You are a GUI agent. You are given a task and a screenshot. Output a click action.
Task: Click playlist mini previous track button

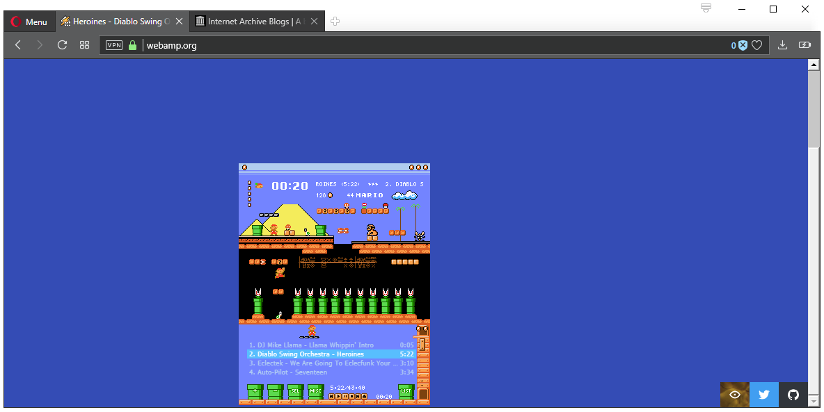tap(332, 396)
